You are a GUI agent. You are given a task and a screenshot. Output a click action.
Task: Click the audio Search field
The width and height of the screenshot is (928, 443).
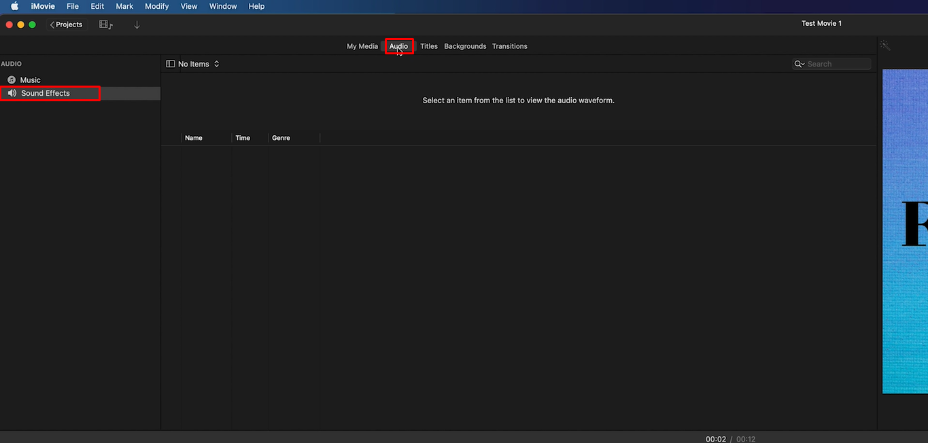(832, 64)
